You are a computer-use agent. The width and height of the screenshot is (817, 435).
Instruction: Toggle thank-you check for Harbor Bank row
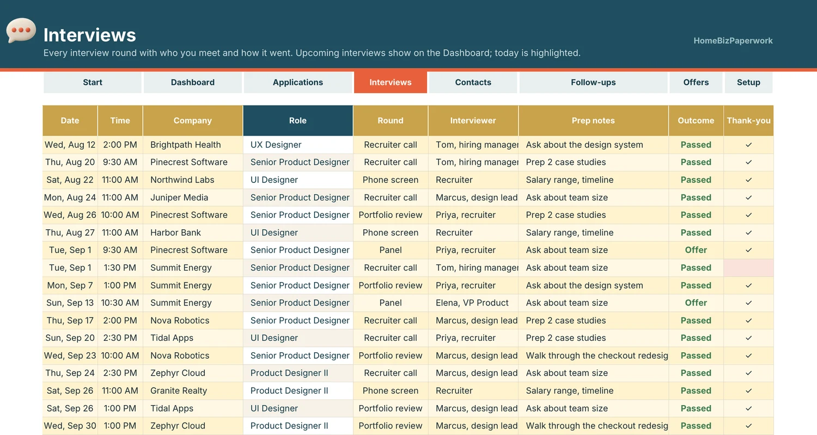pyautogui.click(x=748, y=232)
